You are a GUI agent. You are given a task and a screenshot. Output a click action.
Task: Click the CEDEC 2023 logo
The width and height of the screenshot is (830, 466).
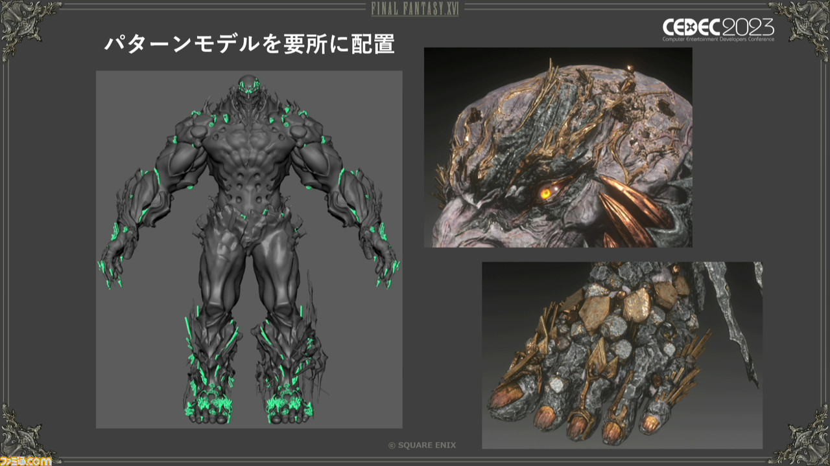pos(718,29)
